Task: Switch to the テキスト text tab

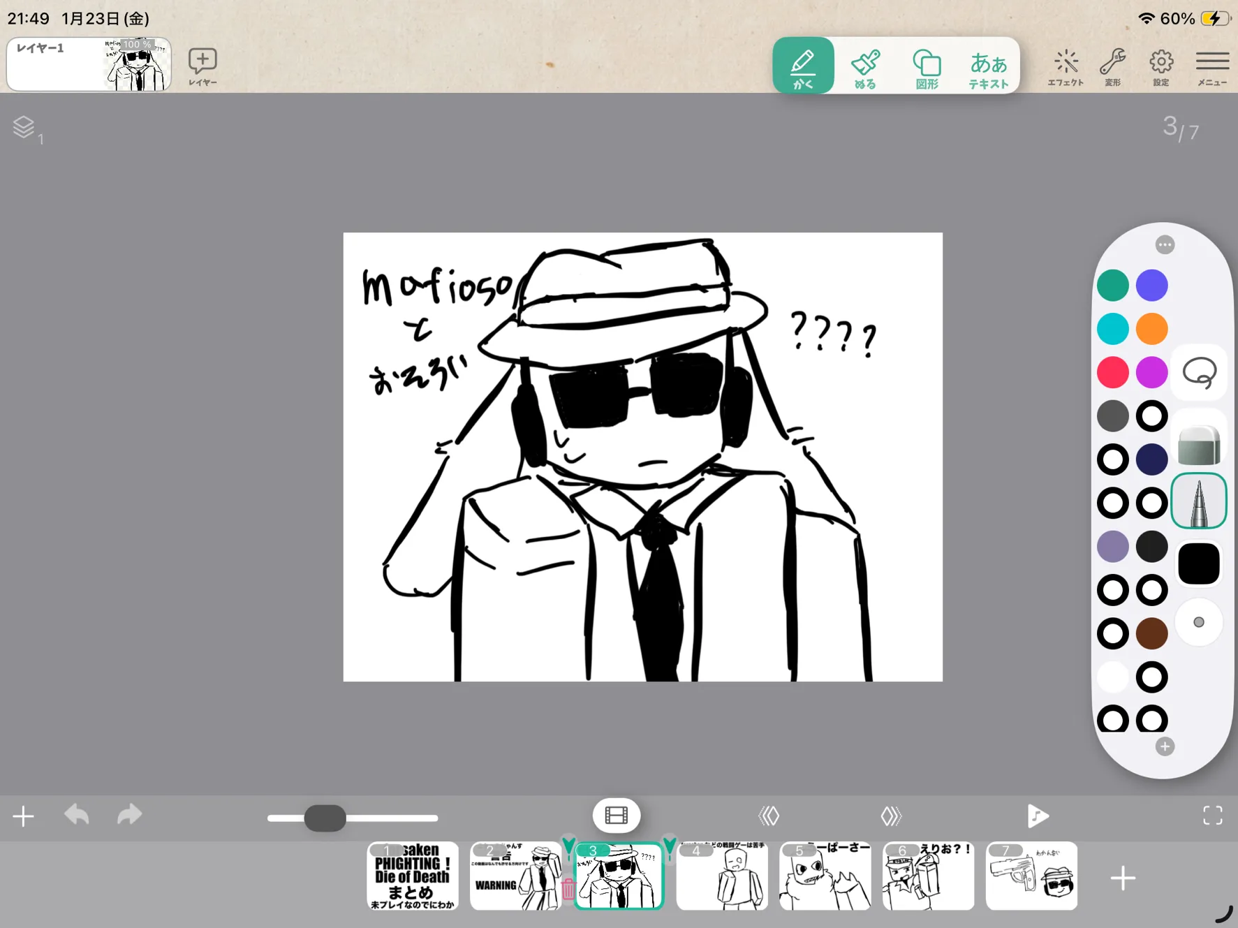Action: click(988, 67)
